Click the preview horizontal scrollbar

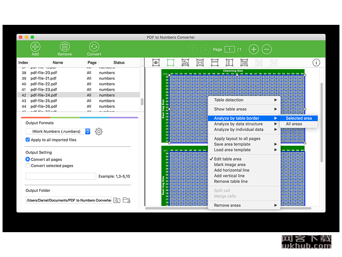pyautogui.click(x=228, y=208)
